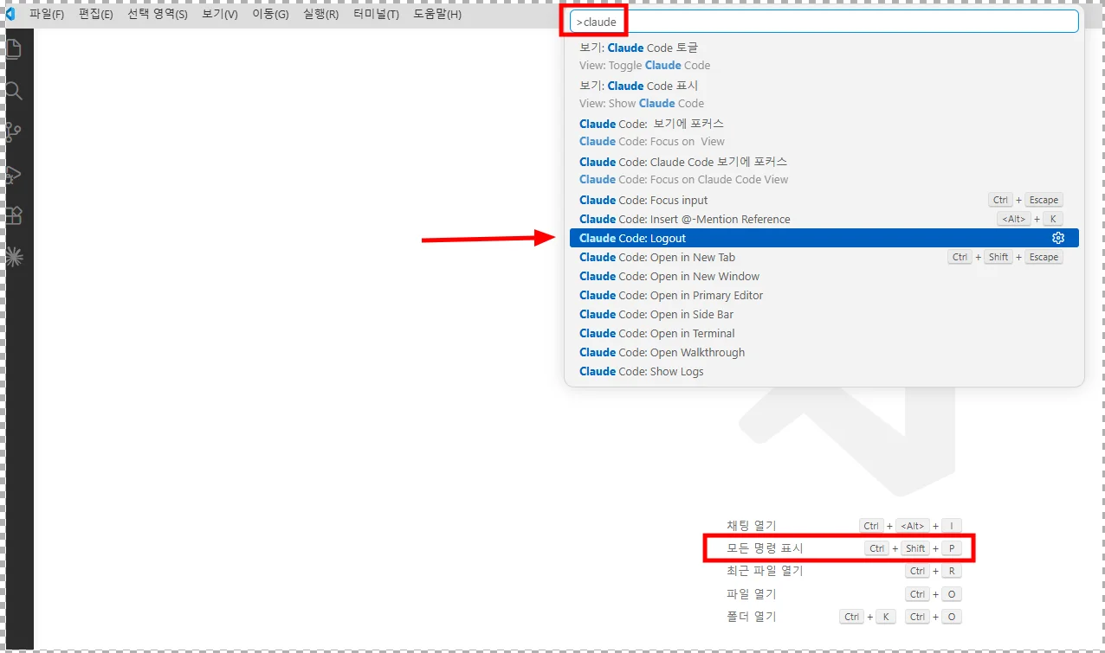
Task: Select 보기: Claude Code 표시 command
Action: (824, 94)
